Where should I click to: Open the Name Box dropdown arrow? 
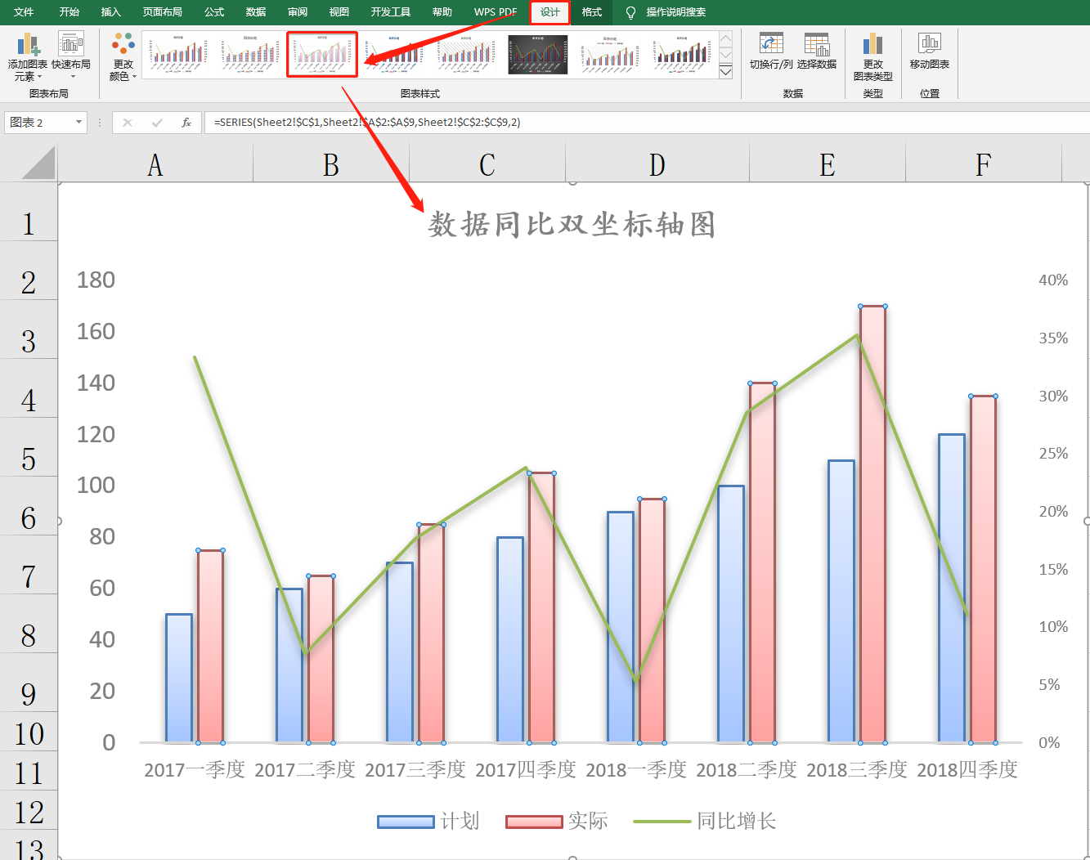pos(78,123)
